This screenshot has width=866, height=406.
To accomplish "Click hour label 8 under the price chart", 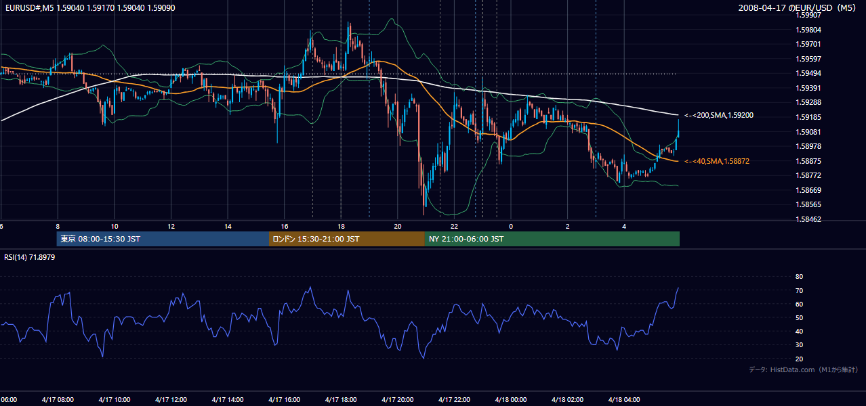I will 58,226.
